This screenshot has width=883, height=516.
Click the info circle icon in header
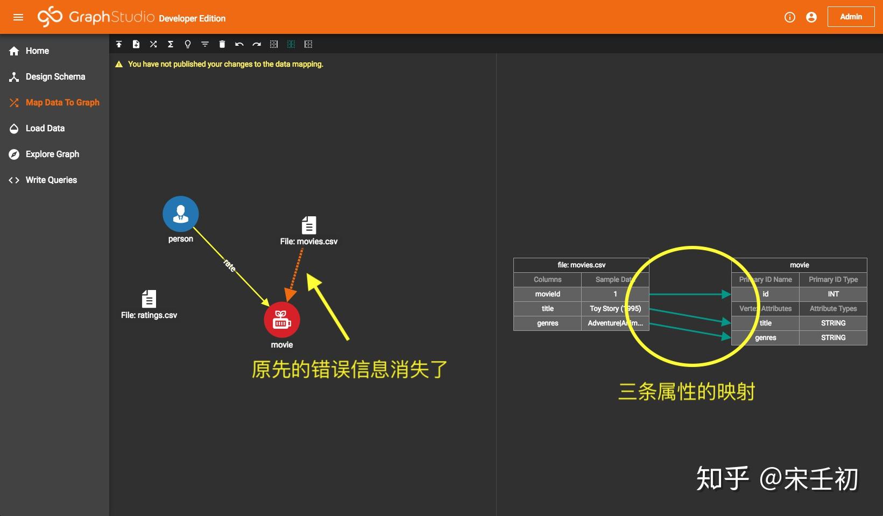(x=790, y=17)
